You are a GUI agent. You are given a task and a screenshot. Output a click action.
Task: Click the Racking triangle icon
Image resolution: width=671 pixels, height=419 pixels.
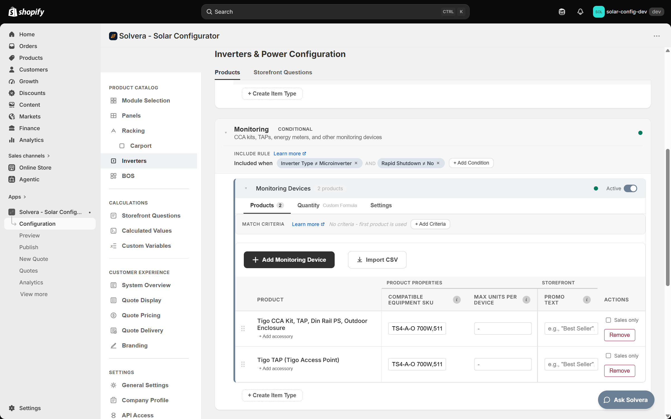[114, 131]
